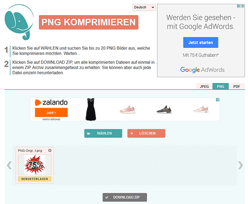Remove the PNG-Origi...t.png file with the x icon

[x=50, y=151]
